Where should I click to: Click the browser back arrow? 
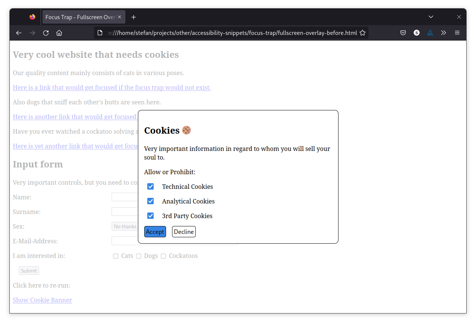[19, 33]
